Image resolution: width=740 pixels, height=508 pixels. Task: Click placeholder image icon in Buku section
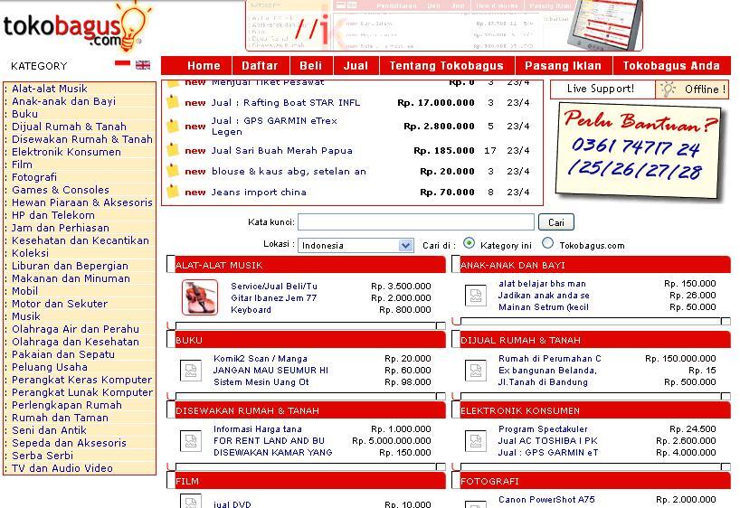tap(191, 371)
